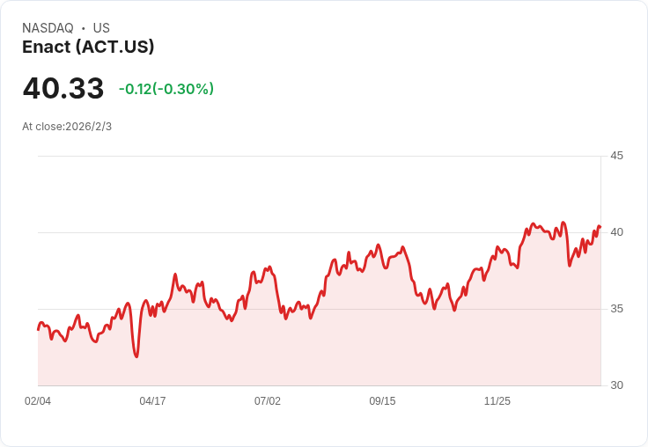Click the 45 price axis label
The image size is (648, 447).
616,156
